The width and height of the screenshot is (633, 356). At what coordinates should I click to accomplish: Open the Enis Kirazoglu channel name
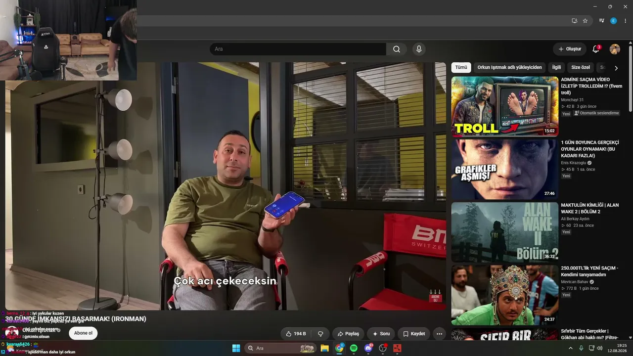[573, 163]
